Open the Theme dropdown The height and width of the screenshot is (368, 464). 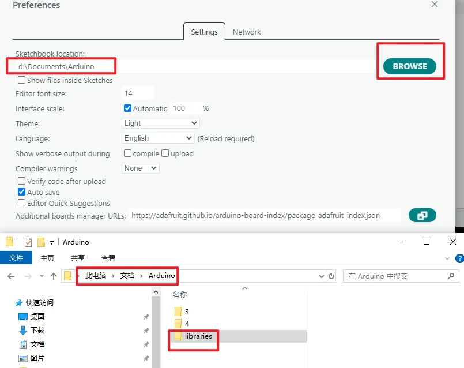point(161,123)
